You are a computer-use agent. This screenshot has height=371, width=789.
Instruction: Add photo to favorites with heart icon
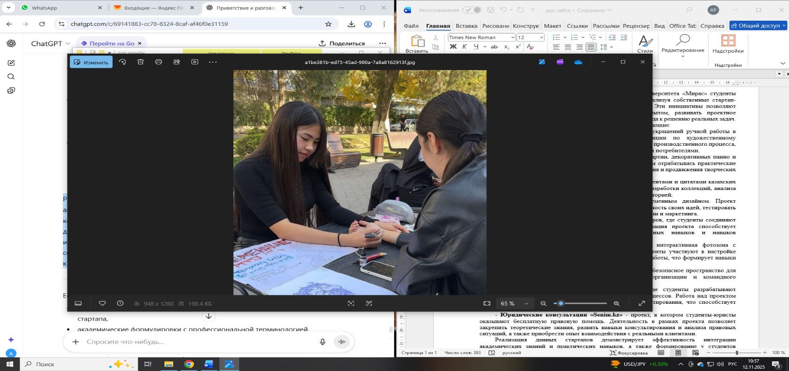click(102, 304)
